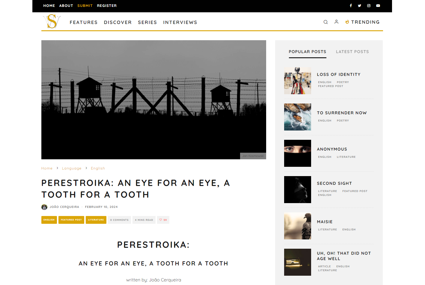The height and width of the screenshot is (285, 425).
Task: Click the Home breadcrumb link
Action: [47, 168]
